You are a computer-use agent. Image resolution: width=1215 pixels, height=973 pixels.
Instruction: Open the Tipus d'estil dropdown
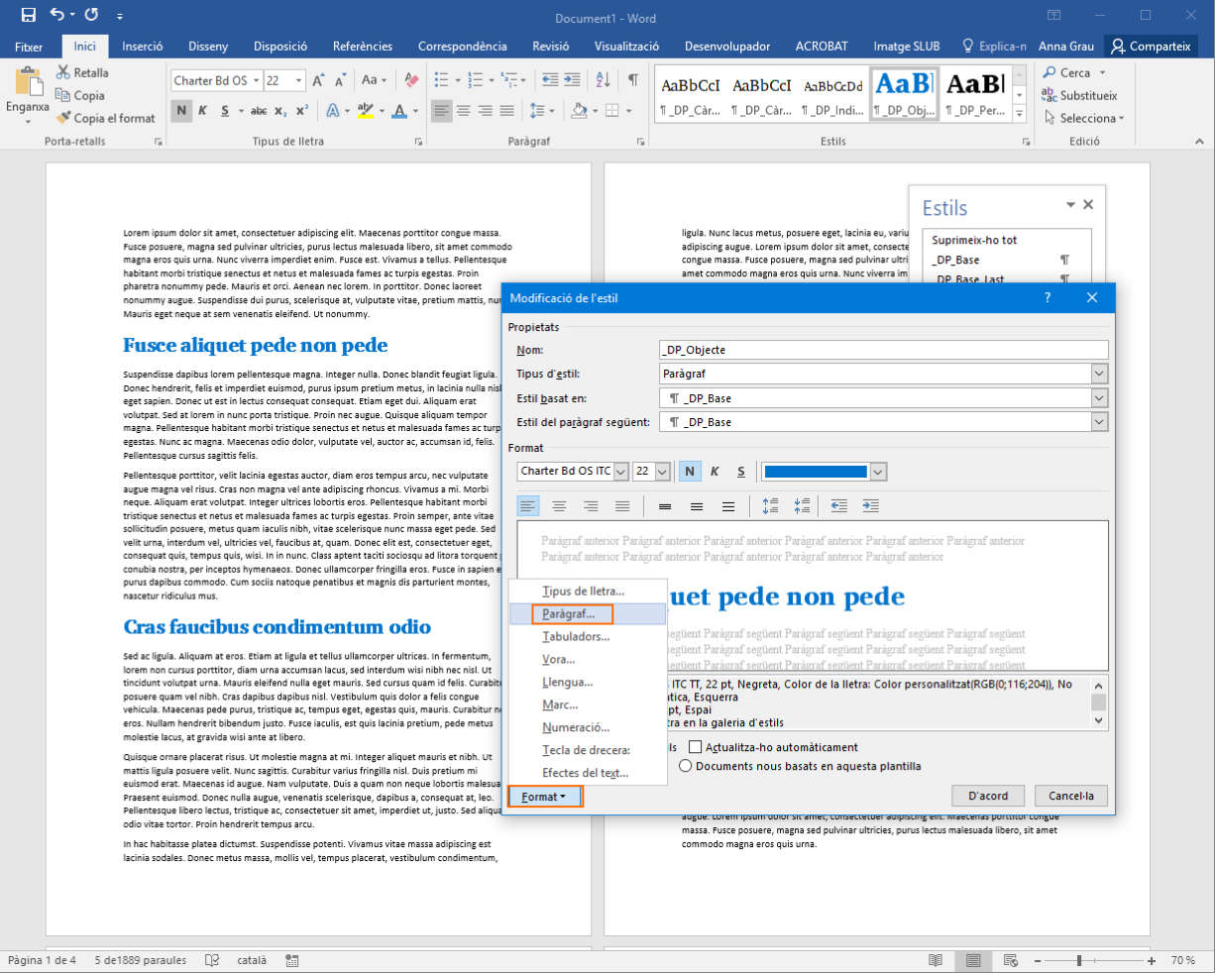(x=1098, y=374)
